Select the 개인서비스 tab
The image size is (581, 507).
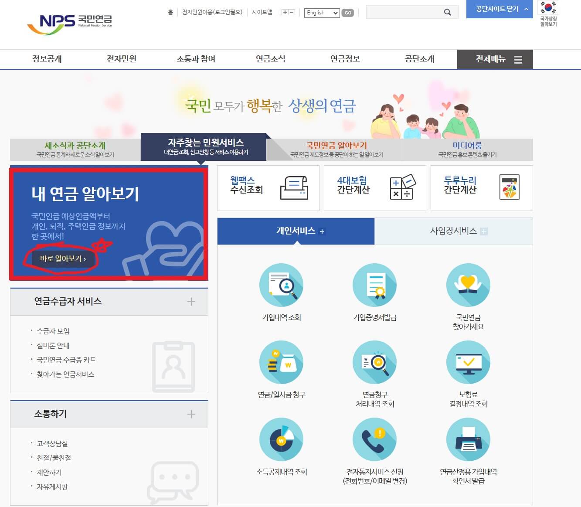click(296, 231)
